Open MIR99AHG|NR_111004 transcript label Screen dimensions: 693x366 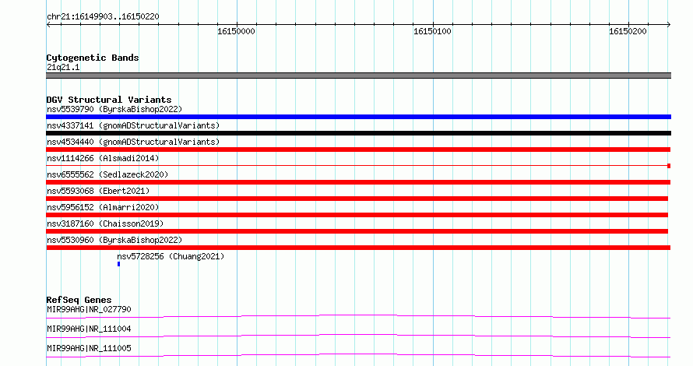pos(89,329)
